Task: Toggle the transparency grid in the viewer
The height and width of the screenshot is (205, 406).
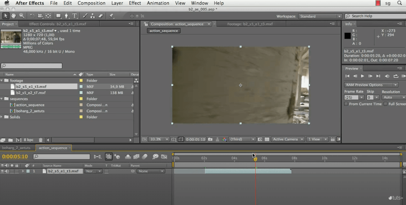Action: (x=267, y=139)
